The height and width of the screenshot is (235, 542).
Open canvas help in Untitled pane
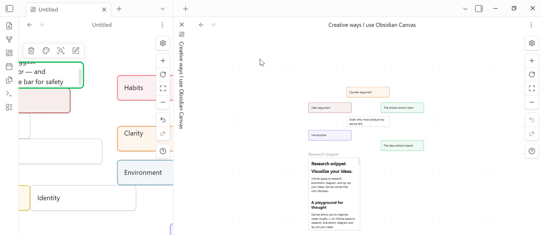pos(163,151)
